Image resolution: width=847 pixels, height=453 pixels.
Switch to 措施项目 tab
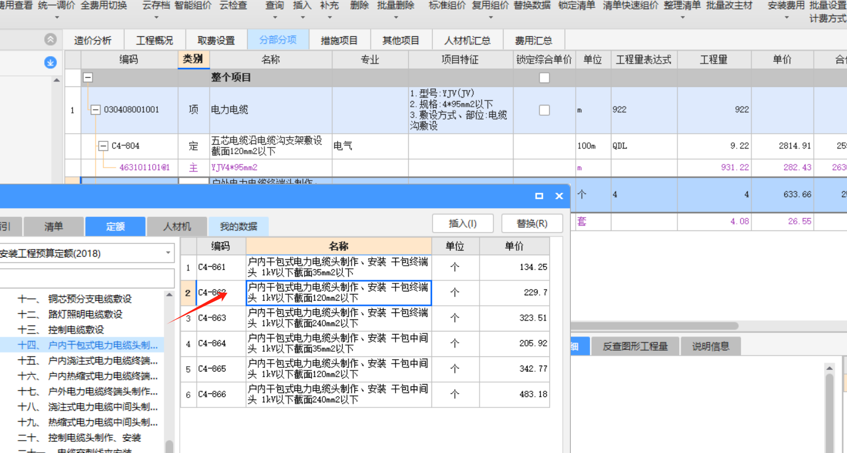point(340,40)
